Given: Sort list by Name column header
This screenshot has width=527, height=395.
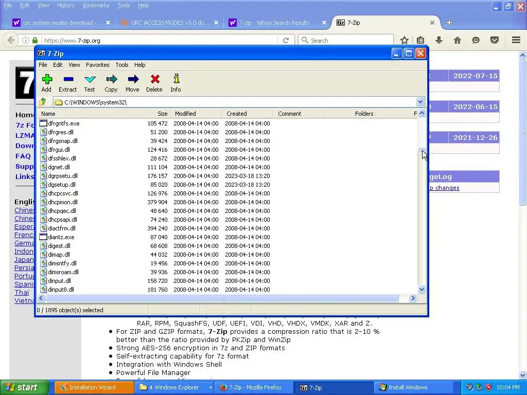Looking at the screenshot, I should (78, 114).
